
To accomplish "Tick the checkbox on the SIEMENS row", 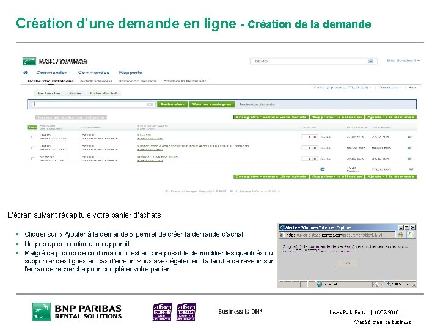I will 33,158.
